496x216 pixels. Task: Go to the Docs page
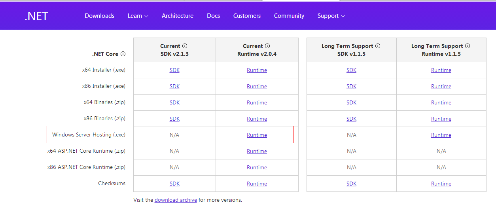214,16
